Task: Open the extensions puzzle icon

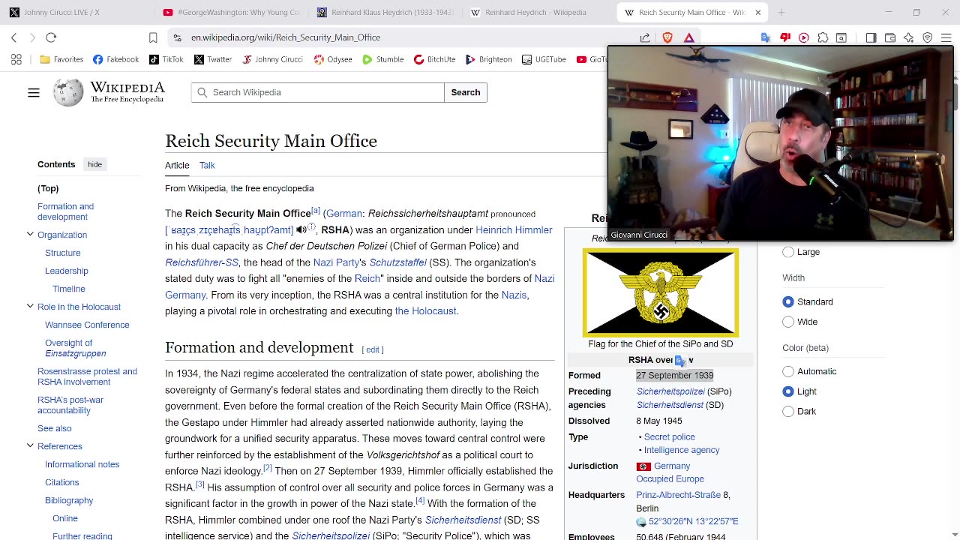Action: pos(823,37)
